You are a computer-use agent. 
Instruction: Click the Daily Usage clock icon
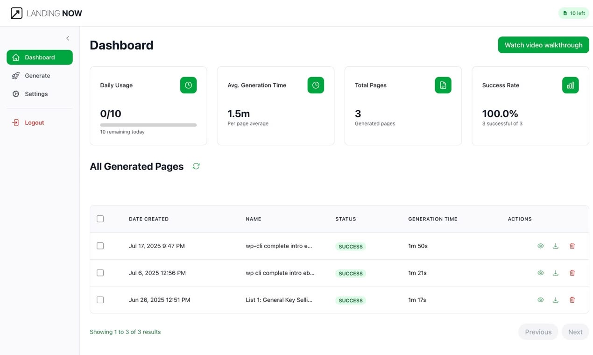point(188,85)
